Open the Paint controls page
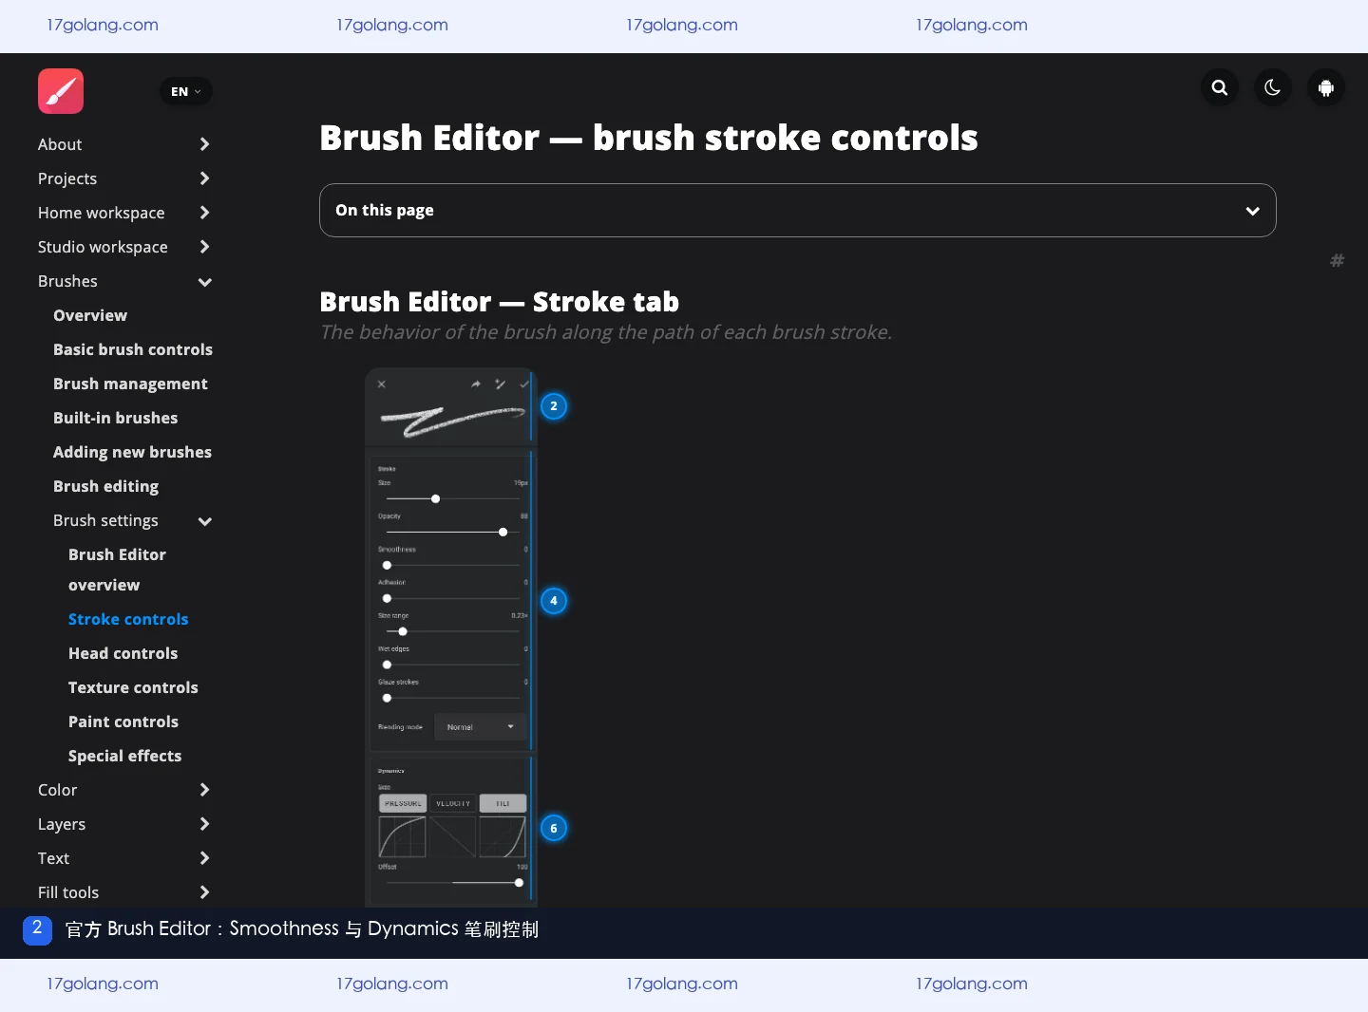This screenshot has width=1368, height=1012. click(123, 722)
